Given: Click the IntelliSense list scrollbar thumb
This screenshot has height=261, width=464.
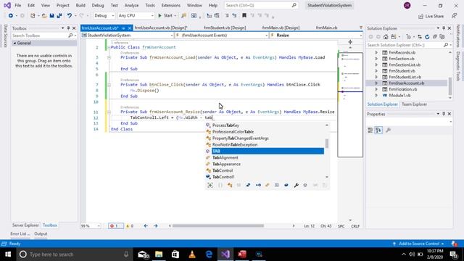Looking at the screenshot, I should [327, 144].
